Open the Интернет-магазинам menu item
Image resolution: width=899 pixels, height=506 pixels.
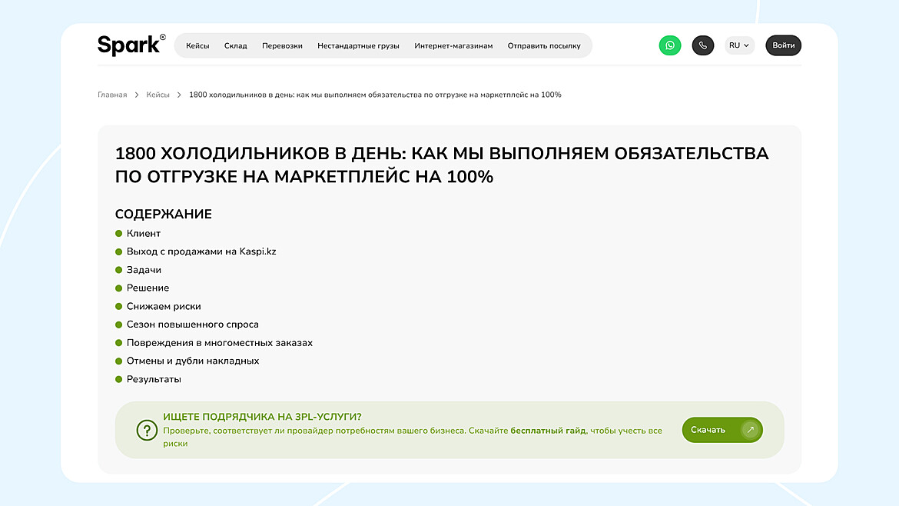point(453,46)
